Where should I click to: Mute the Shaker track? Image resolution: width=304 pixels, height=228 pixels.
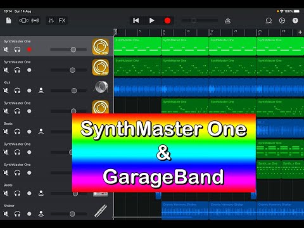[6, 214]
